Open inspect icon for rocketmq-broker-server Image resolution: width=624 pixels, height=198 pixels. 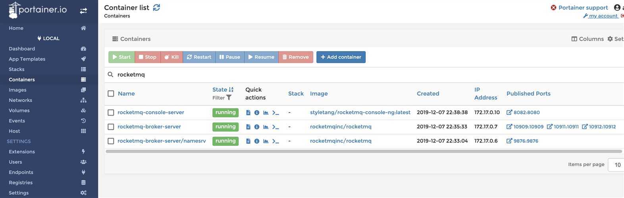(257, 127)
